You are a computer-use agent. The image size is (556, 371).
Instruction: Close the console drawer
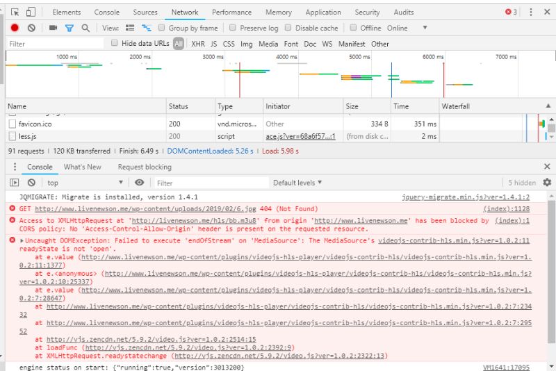547,167
